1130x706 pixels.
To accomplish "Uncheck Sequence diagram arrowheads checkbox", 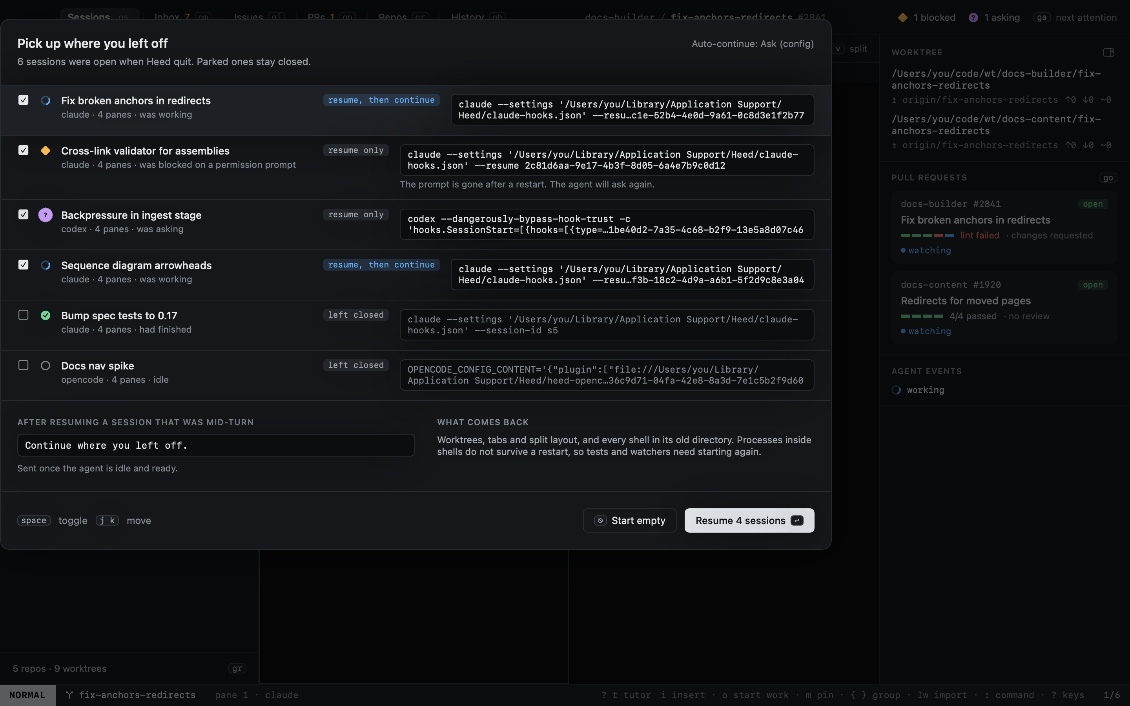I will 24,265.
